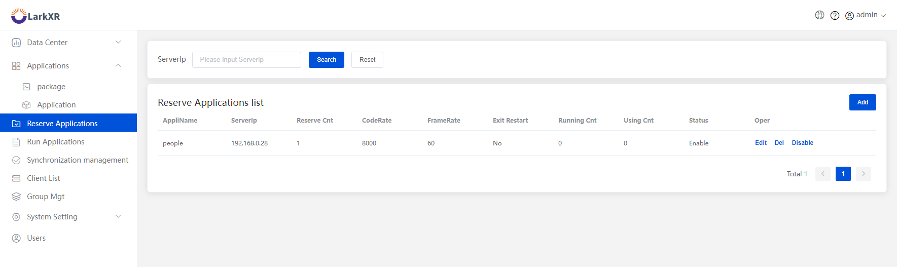The image size is (897, 267).
Task: Click the blue Search button
Action: tap(327, 60)
